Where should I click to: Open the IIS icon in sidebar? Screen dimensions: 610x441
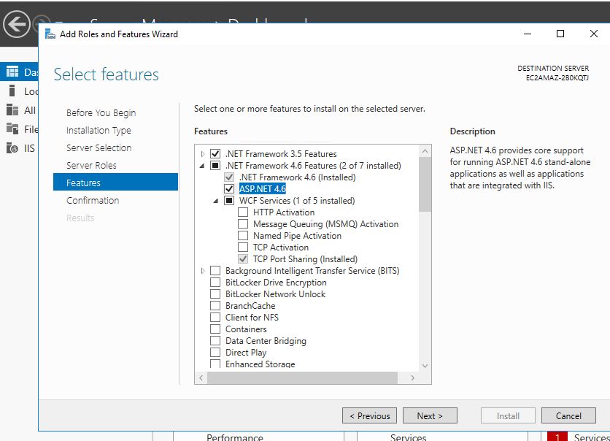(x=12, y=148)
